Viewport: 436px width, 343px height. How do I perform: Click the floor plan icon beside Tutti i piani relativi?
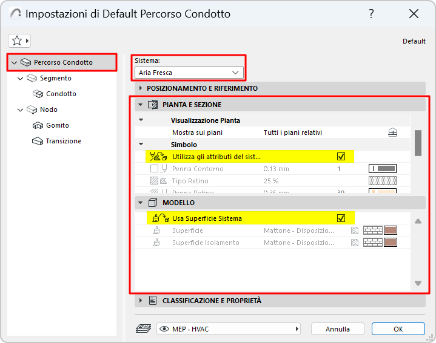pyautogui.click(x=392, y=132)
